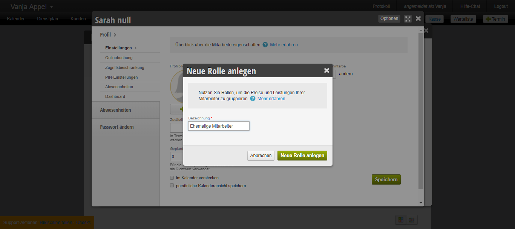Click the green plus Termin icon

click(488, 19)
